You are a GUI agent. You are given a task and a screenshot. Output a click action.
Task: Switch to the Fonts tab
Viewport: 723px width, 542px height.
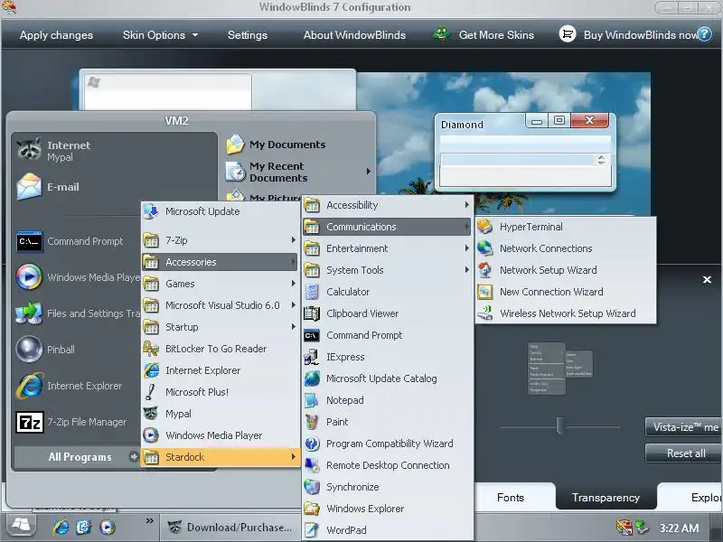[511, 498]
